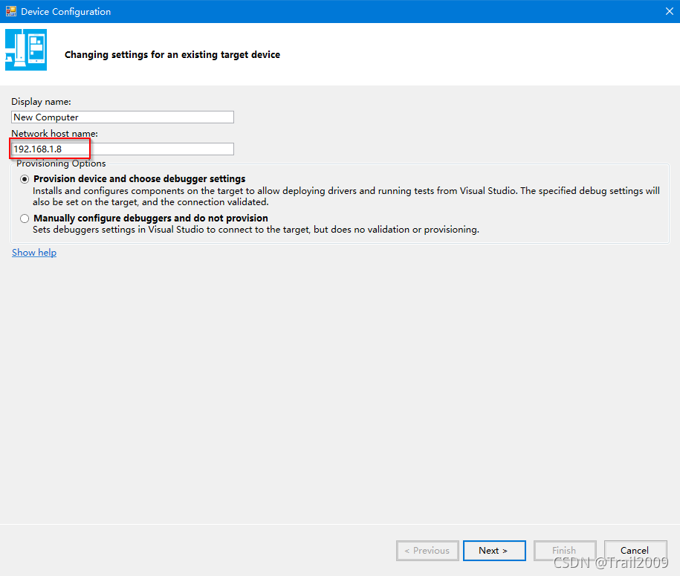Image resolution: width=680 pixels, height=576 pixels.
Task: Click the "Provisioning Options" group label
Action: click(x=61, y=164)
